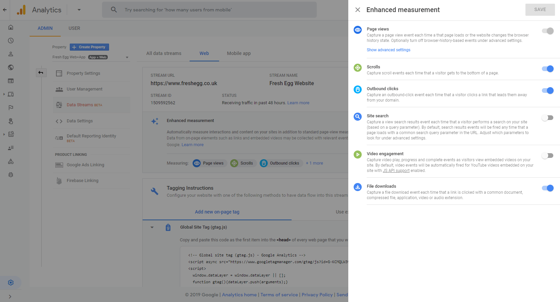560x302 pixels.
Task: Open Show advanced settings link
Action: (x=388, y=50)
